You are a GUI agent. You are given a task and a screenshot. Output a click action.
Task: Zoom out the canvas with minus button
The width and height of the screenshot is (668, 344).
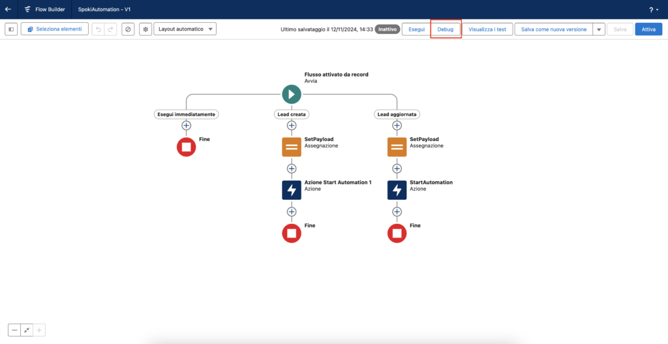click(14, 330)
